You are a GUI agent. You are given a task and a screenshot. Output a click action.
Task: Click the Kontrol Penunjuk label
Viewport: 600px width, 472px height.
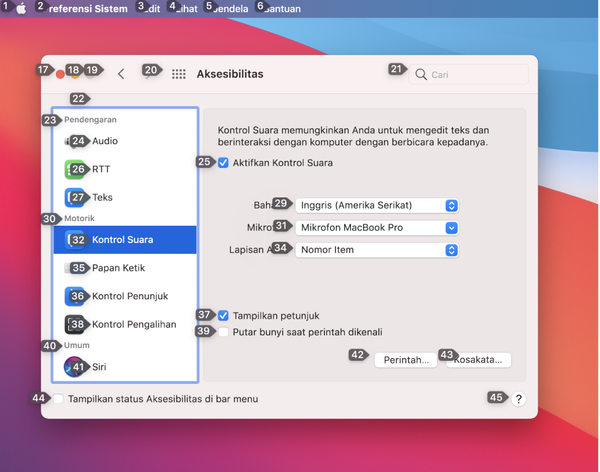coord(130,296)
